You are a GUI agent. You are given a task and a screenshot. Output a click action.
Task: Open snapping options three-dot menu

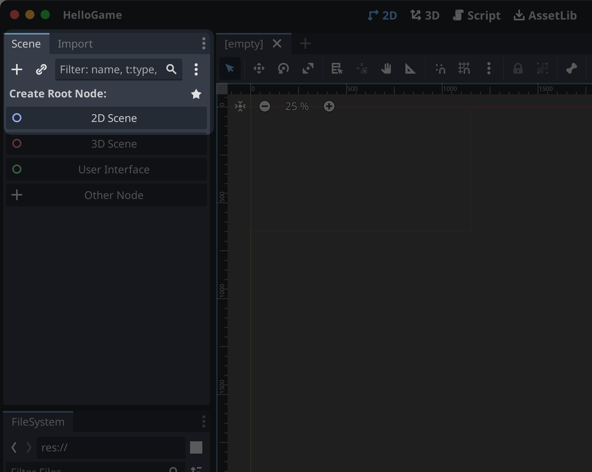point(489,69)
